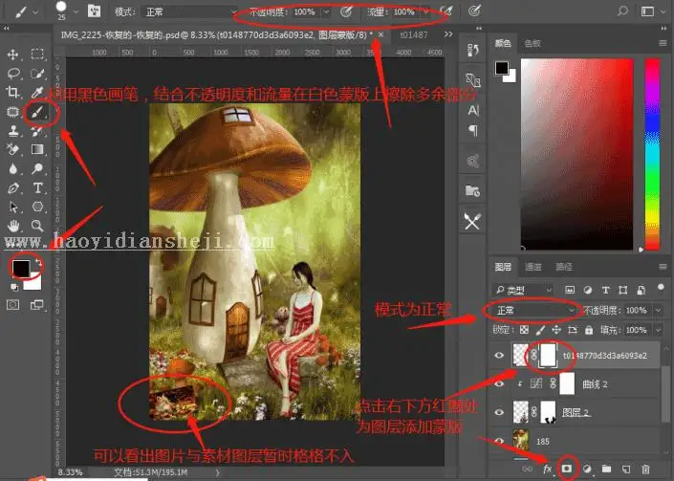Open the 类型 filter dropdown

[x=523, y=290]
